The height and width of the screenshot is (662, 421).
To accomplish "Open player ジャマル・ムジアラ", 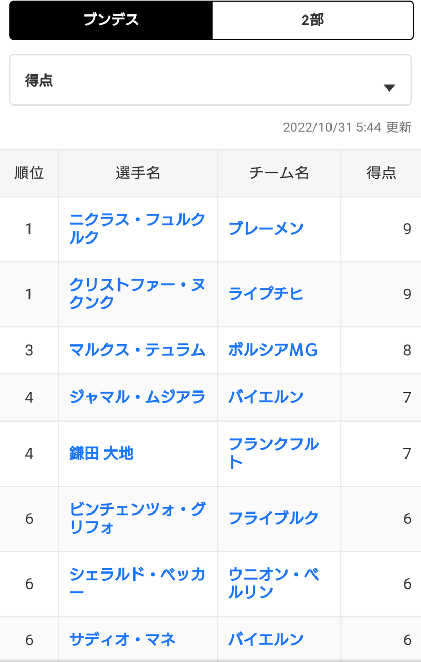I will 138,397.
